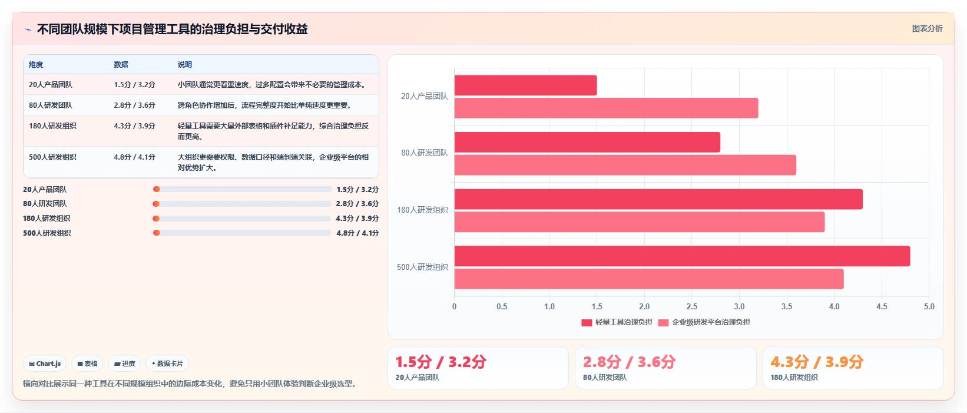Viewport: 967px width, 413px height.
Task: Click the 表格 tag
Action: point(87,364)
